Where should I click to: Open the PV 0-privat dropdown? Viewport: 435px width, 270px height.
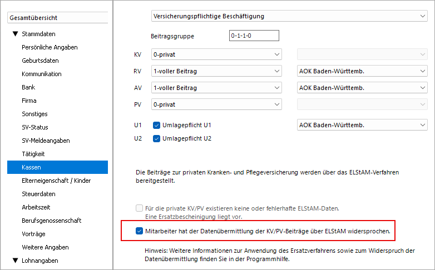coord(217,104)
